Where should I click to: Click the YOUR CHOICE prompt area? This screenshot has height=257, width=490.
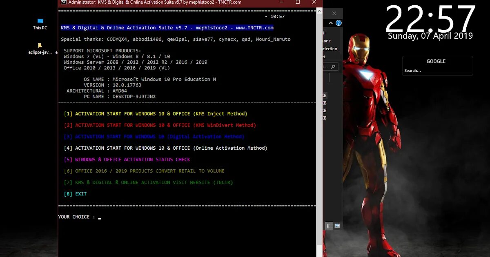tap(78, 217)
